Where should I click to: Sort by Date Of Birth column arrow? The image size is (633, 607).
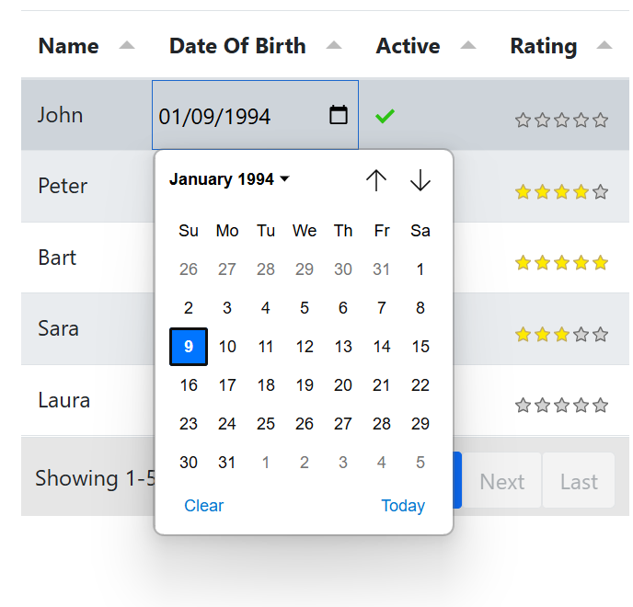334,46
